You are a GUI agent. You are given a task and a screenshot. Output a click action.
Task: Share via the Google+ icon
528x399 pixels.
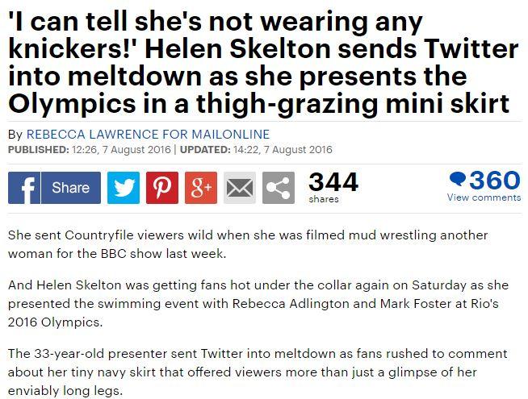click(x=201, y=188)
